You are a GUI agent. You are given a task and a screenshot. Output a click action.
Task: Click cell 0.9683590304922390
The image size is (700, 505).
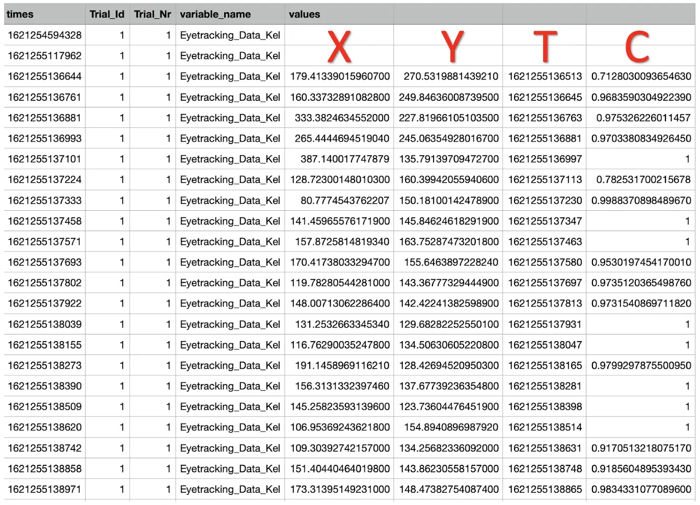point(640,97)
